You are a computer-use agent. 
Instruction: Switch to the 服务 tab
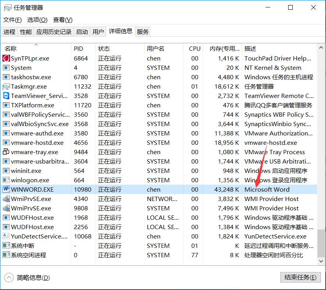pos(143,32)
